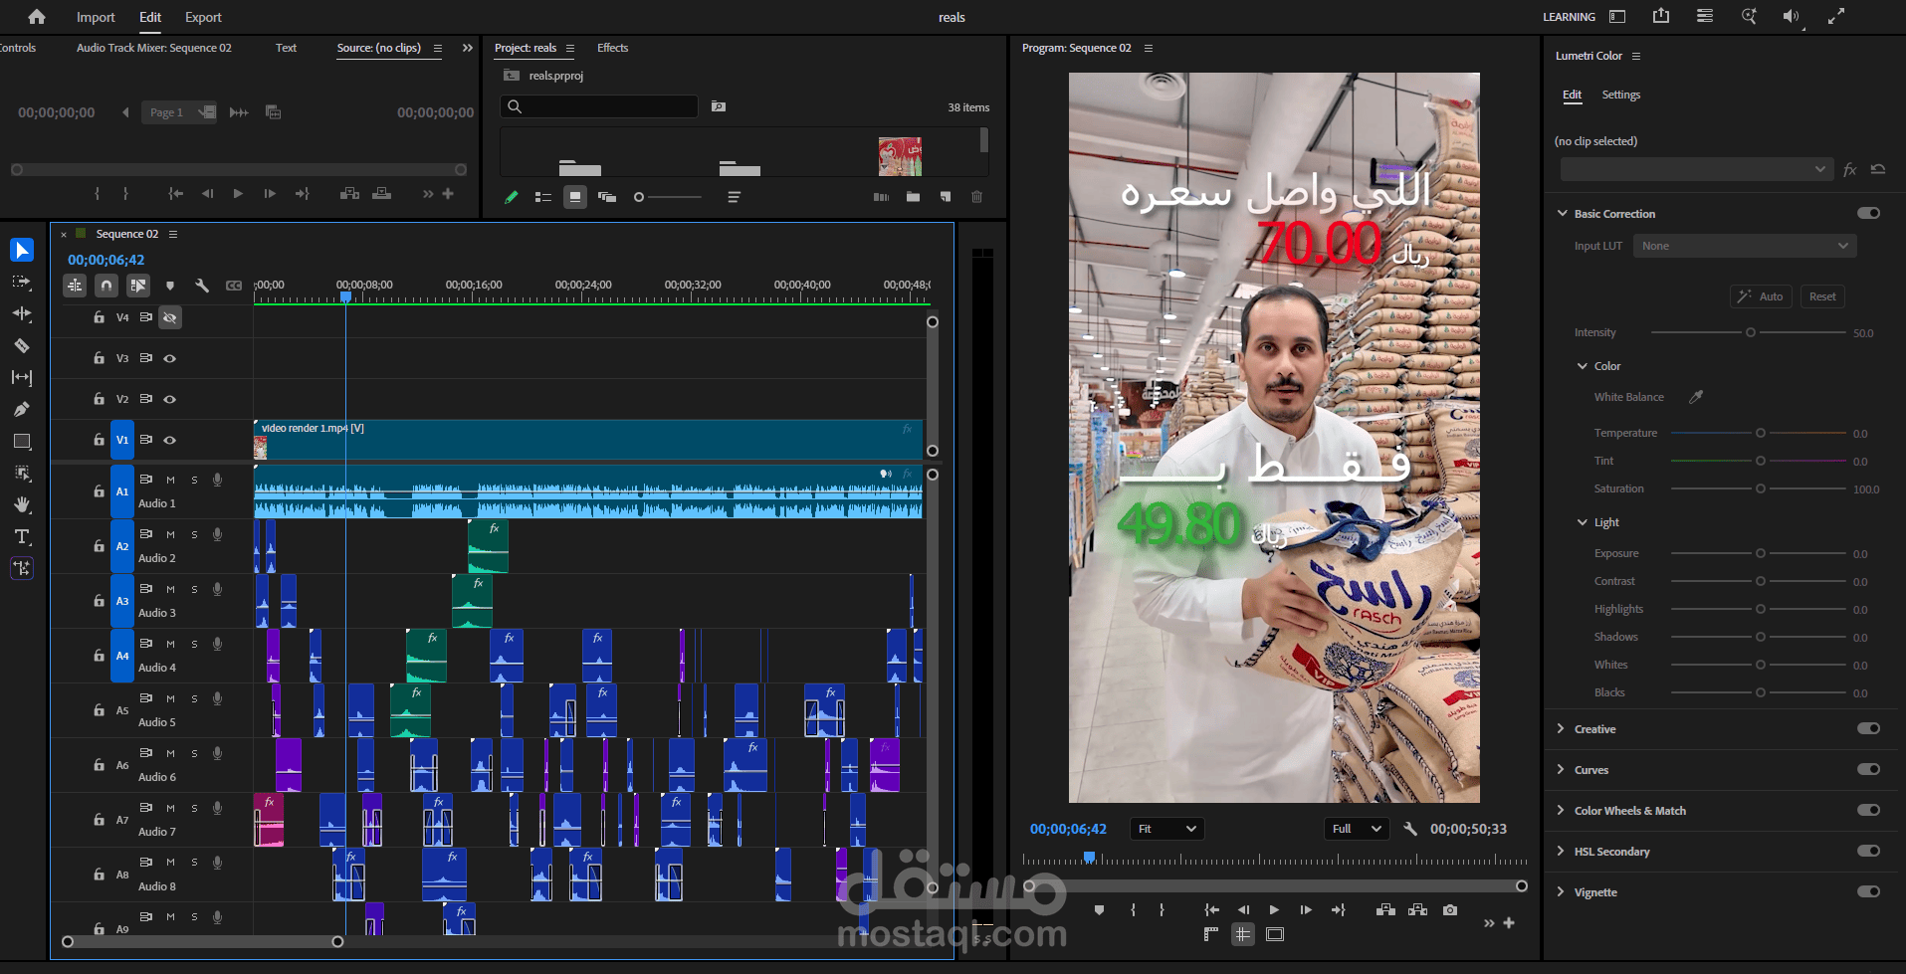The height and width of the screenshot is (974, 1906).
Task: Select the Ripple Edit tool
Action: [22, 313]
